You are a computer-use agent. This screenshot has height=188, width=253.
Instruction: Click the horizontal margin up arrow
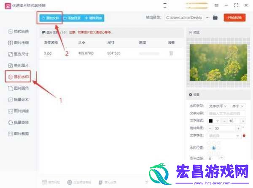pyautogui.click(x=221, y=157)
